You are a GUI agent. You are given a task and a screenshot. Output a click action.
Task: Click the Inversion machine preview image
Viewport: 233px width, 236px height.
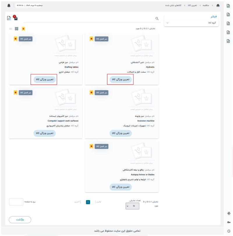point(141,97)
